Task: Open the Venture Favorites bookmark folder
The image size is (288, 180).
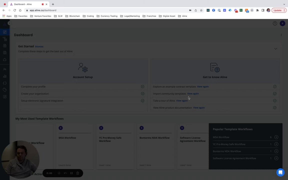Action: pyautogui.click(x=40, y=16)
